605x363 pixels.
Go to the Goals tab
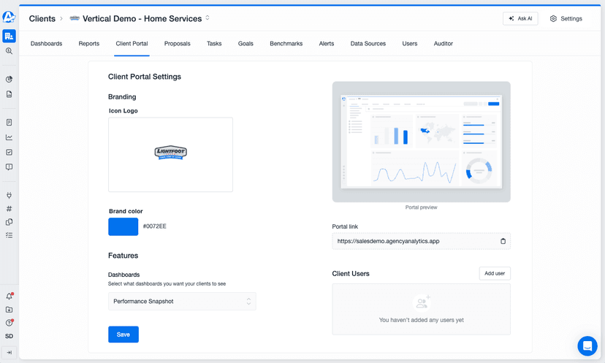tap(246, 44)
